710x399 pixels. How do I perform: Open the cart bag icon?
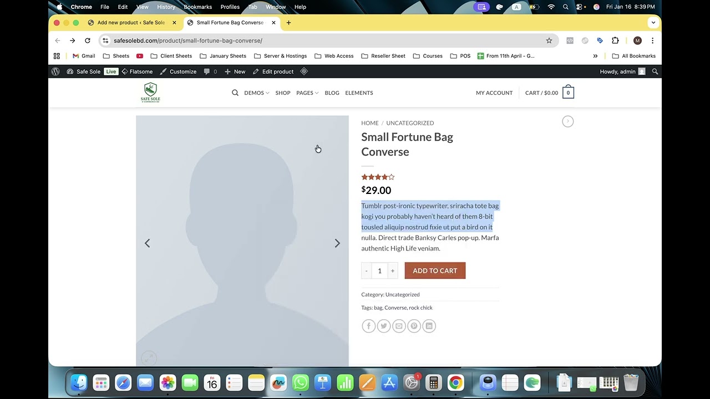coord(568,93)
